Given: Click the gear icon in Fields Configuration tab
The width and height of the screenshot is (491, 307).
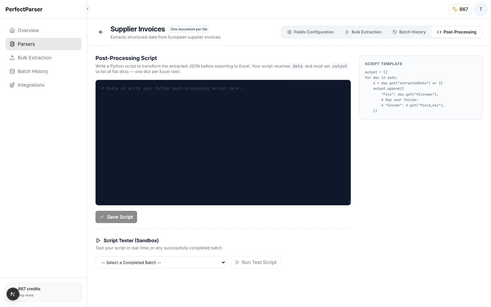Looking at the screenshot, I should click(289, 32).
